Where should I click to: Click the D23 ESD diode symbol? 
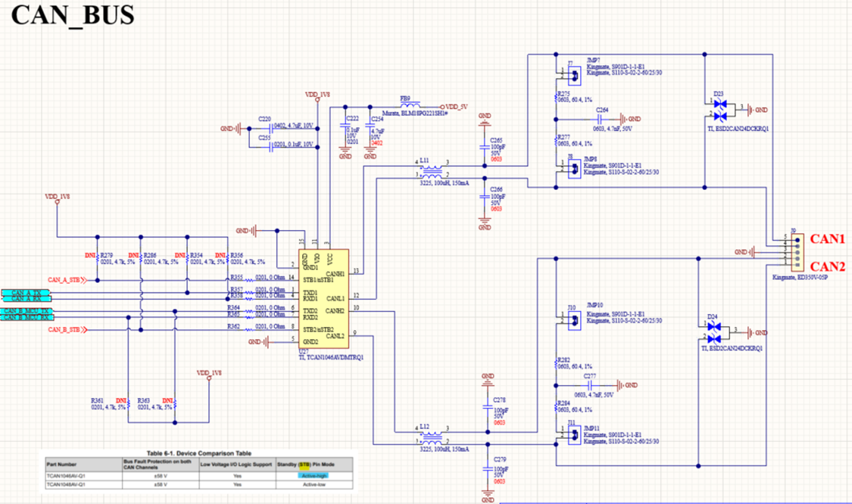click(x=720, y=110)
